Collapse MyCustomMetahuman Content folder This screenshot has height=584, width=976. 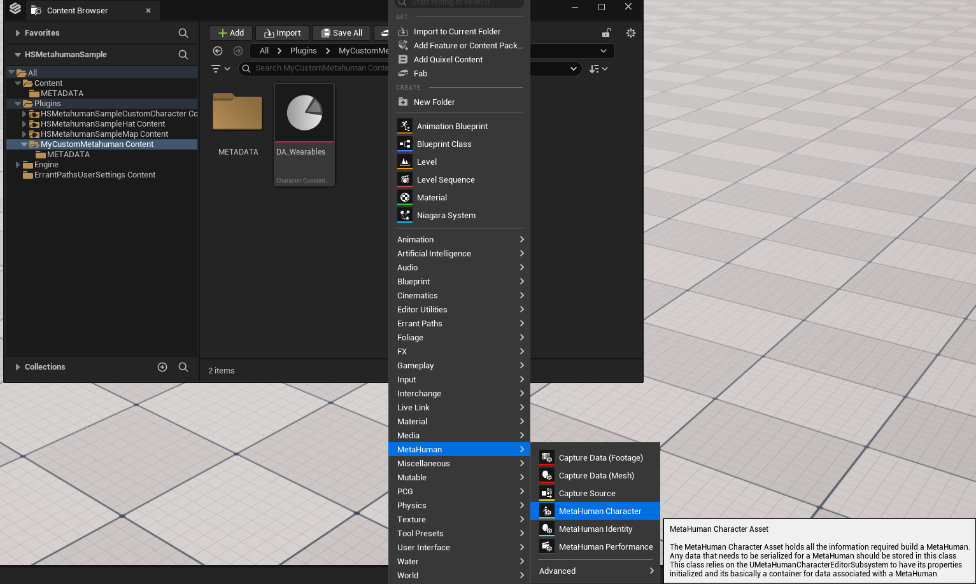24,144
